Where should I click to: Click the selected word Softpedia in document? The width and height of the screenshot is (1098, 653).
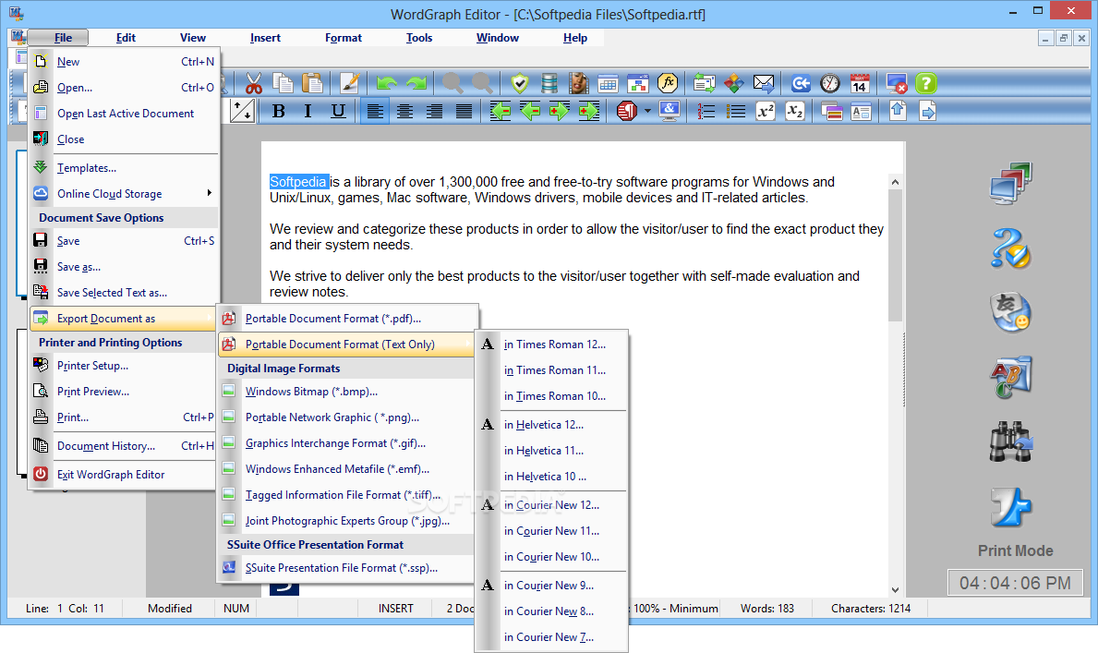[x=298, y=181]
